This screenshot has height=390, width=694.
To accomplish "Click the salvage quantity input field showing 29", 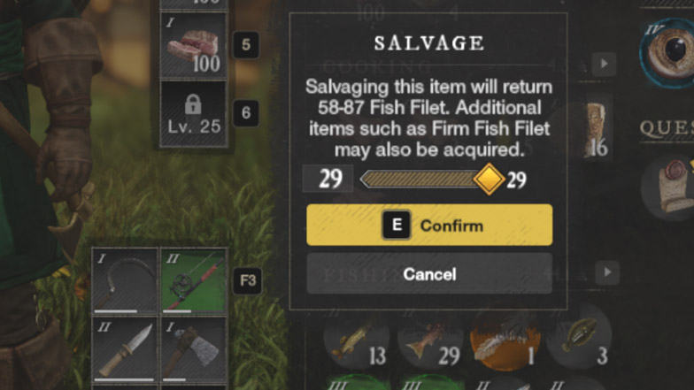I will coord(328,179).
